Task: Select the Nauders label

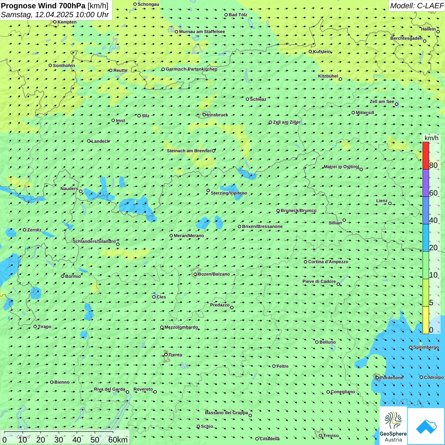Action: pos(69,188)
